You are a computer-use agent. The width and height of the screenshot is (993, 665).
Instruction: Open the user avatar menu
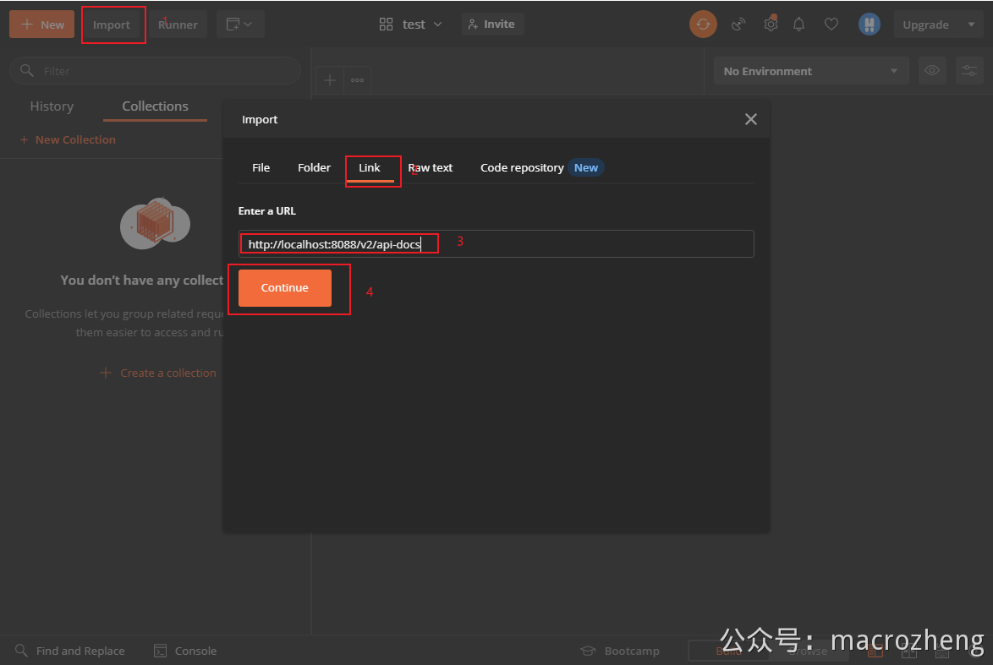coord(869,25)
